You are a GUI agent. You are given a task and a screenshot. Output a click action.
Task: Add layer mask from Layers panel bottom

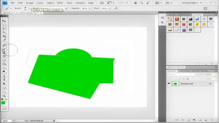tap(189, 120)
